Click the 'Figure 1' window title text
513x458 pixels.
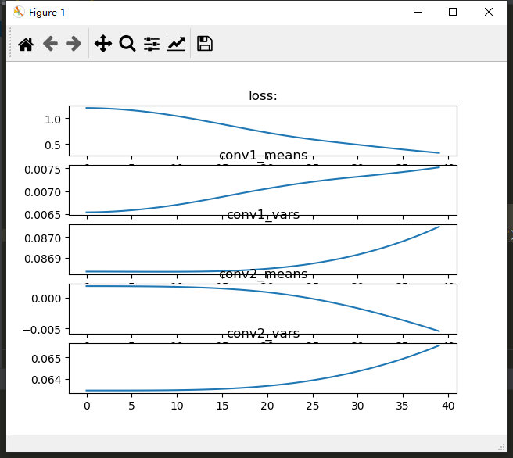point(47,13)
